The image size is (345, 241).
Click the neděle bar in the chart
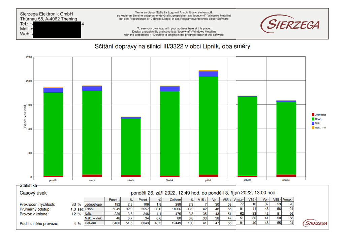(x=286, y=139)
